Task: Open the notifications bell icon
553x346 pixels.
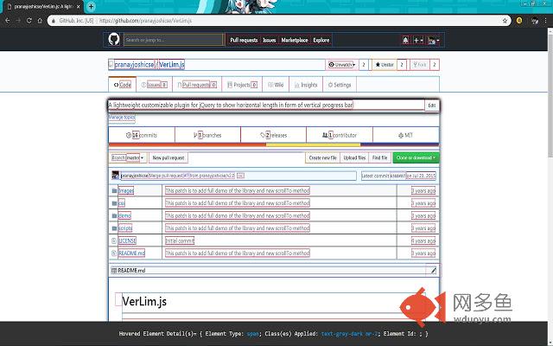Action: click(x=405, y=41)
